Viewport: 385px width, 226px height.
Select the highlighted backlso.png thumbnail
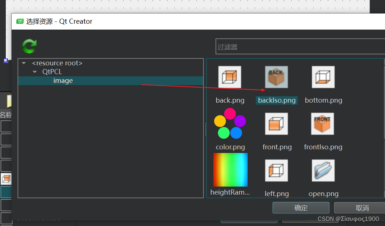tap(277, 77)
